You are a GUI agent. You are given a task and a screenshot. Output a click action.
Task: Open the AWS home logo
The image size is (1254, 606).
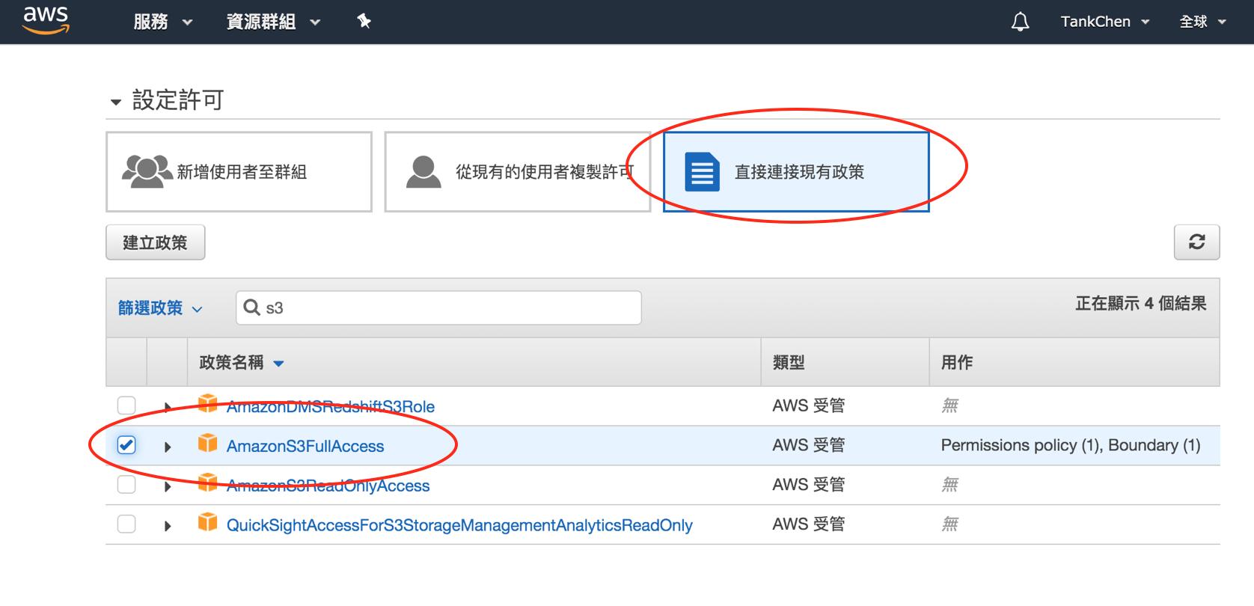46,20
